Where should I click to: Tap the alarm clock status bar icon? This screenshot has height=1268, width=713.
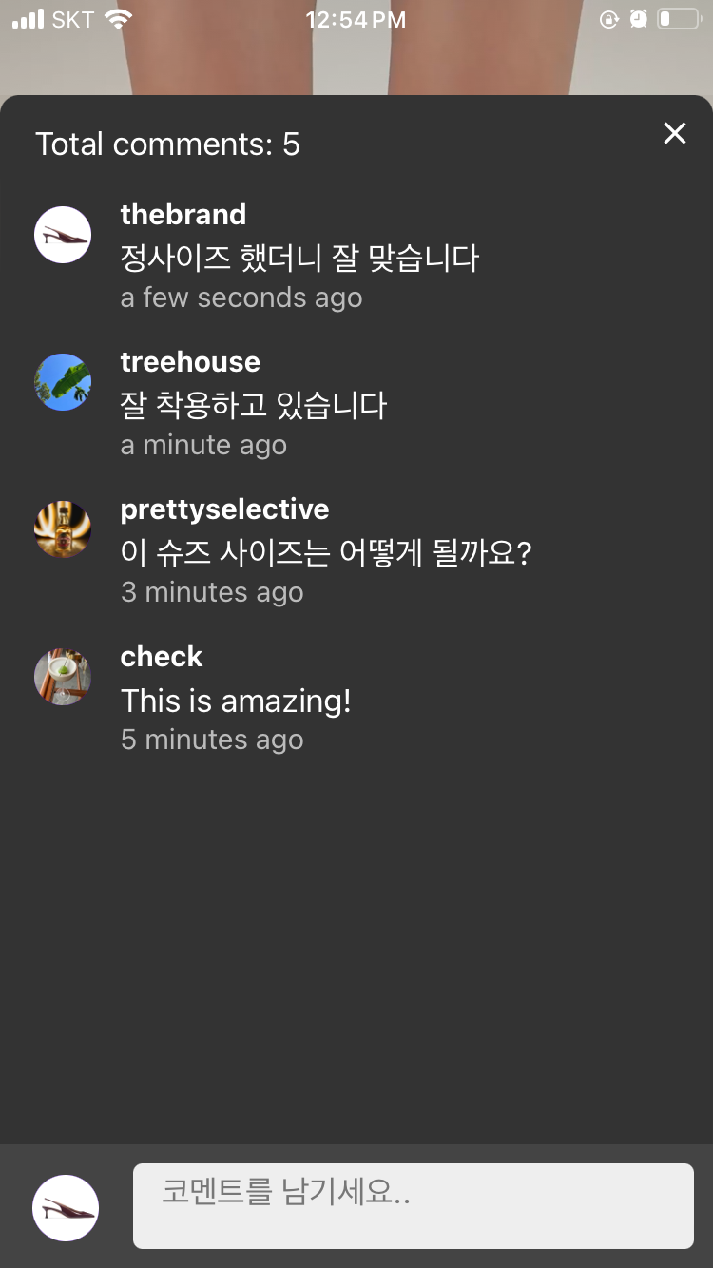point(639,19)
